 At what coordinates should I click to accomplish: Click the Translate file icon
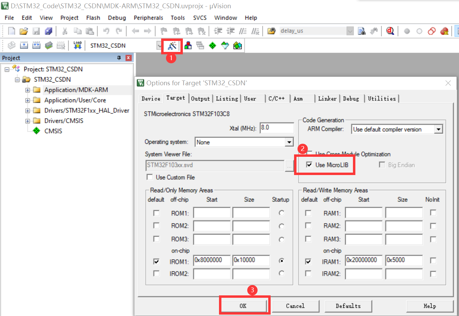click(x=11, y=45)
